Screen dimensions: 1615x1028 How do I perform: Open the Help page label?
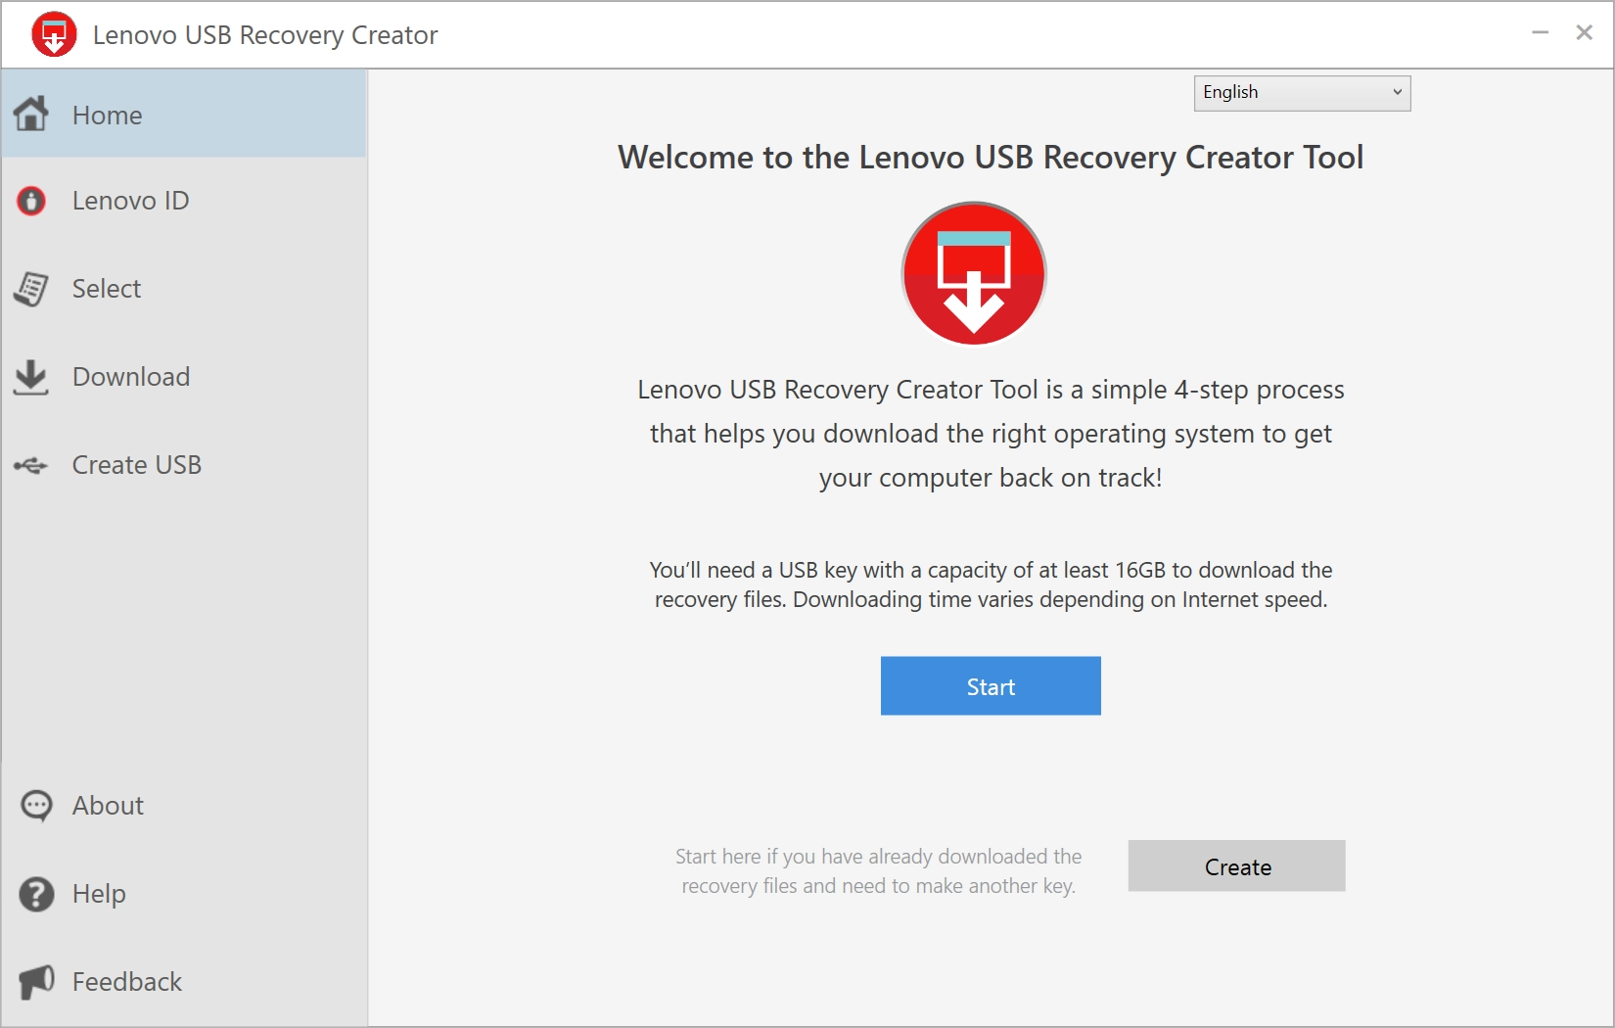click(99, 894)
